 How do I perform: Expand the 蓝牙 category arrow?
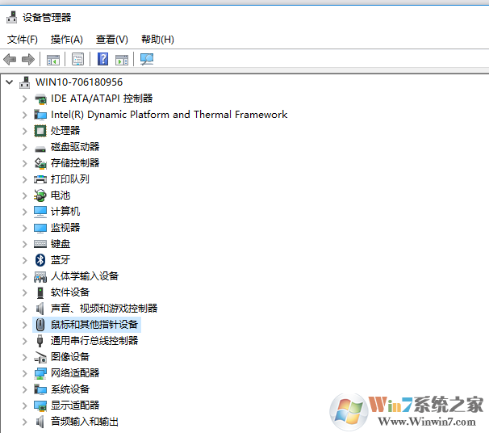(x=25, y=260)
